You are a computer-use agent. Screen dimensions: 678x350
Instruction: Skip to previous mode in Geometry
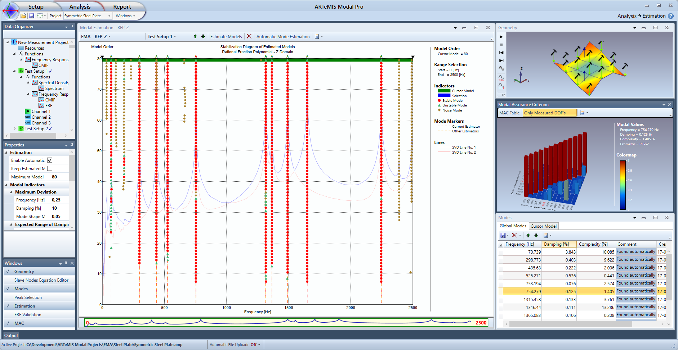[501, 53]
